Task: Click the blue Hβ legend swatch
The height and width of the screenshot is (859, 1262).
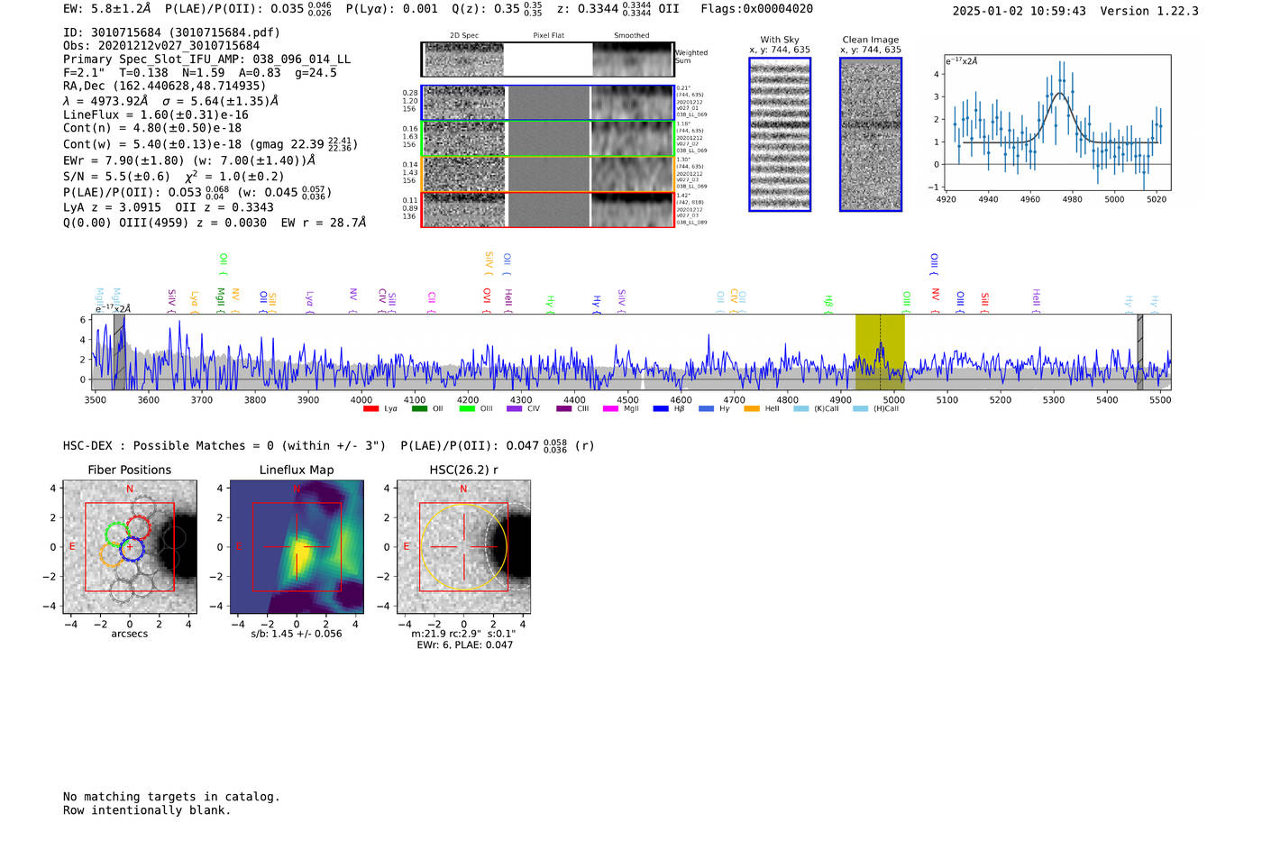Action: click(x=661, y=409)
